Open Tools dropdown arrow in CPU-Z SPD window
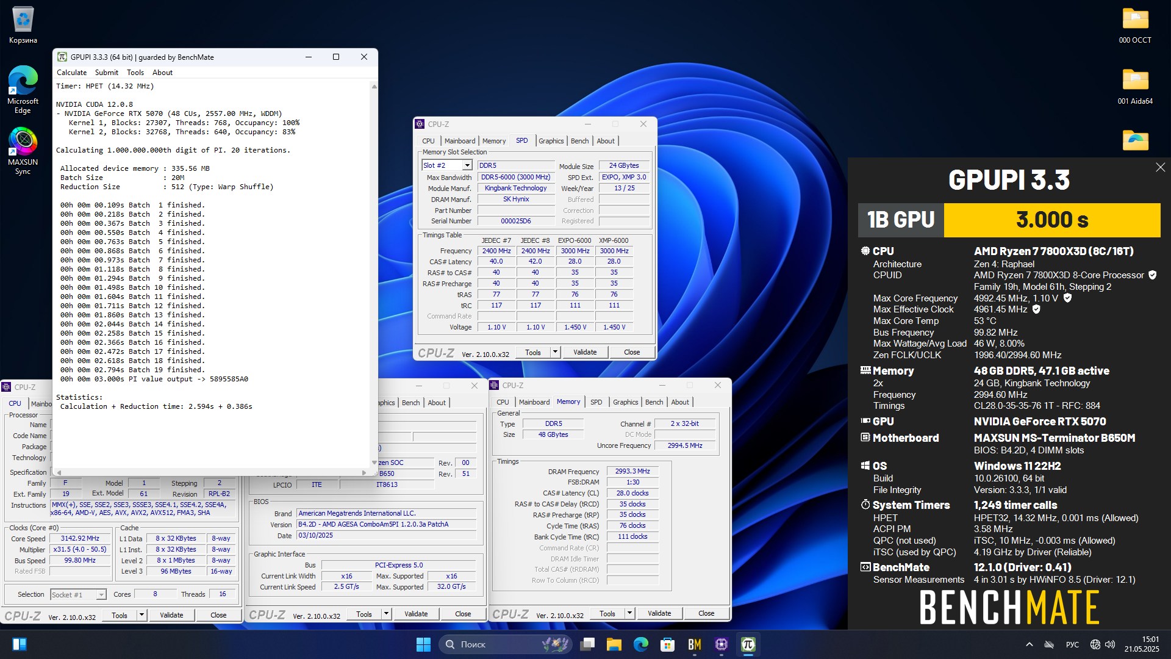 click(555, 352)
